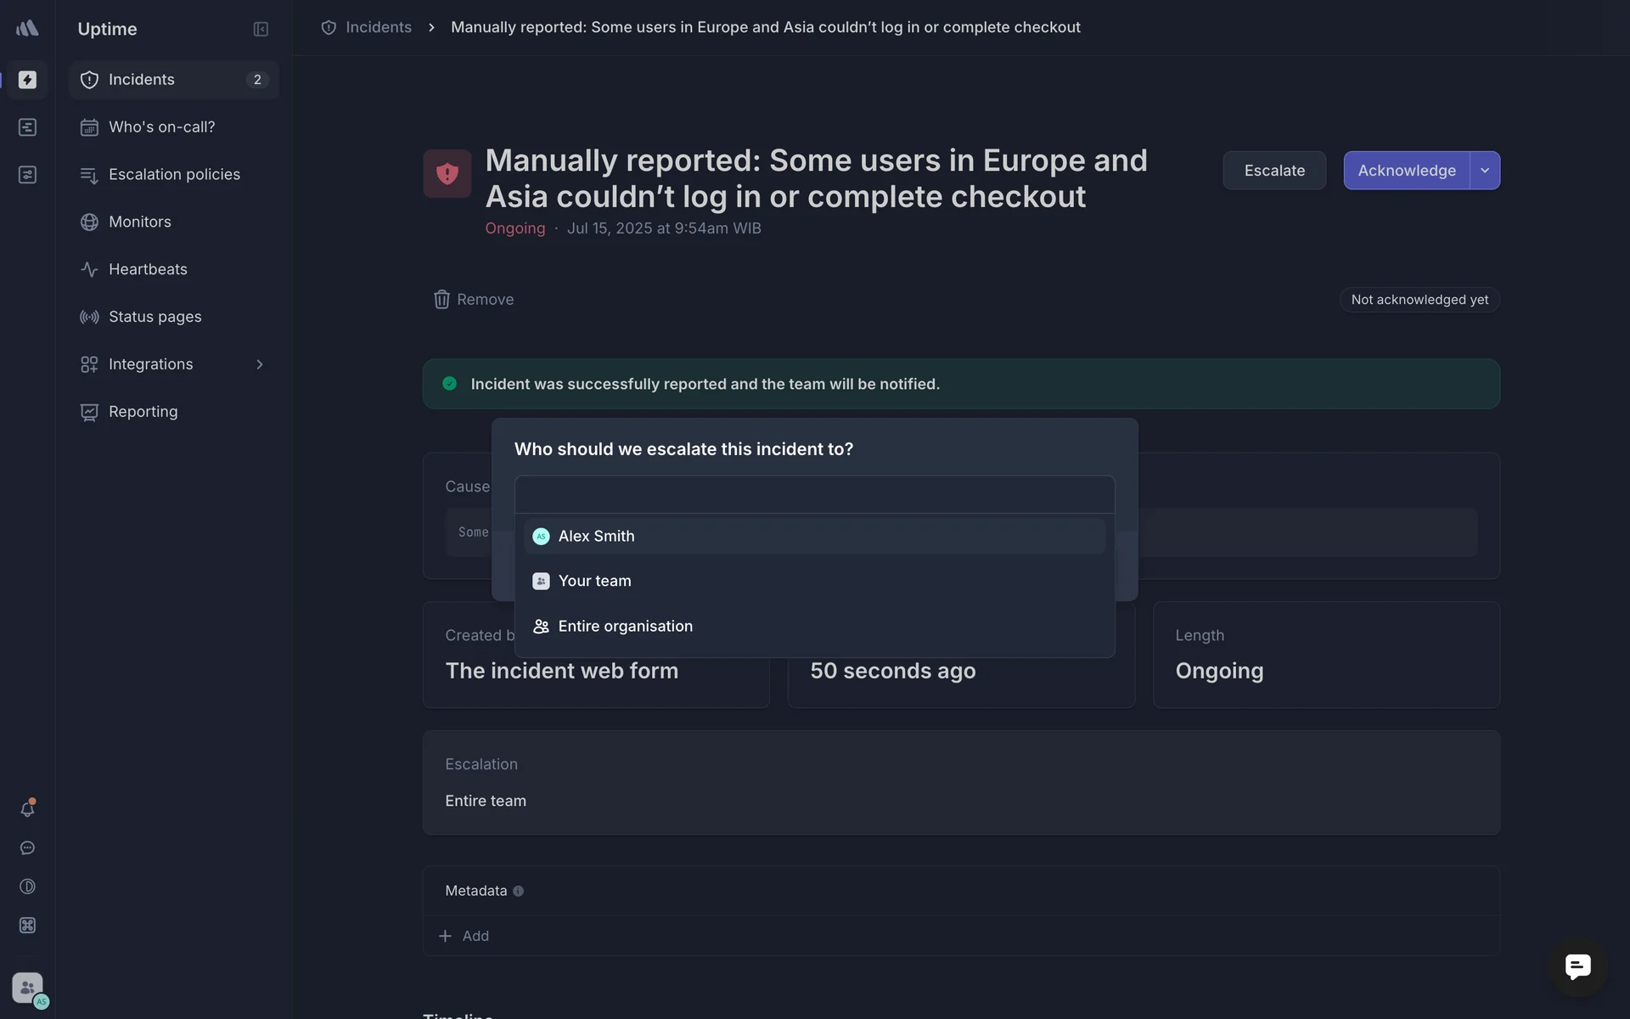Expand the Integrations submenu chevron
The image size is (1630, 1019).
pos(260,364)
